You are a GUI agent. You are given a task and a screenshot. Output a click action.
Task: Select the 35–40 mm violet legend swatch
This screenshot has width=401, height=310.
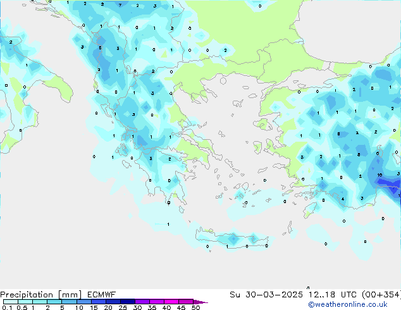[156, 302]
